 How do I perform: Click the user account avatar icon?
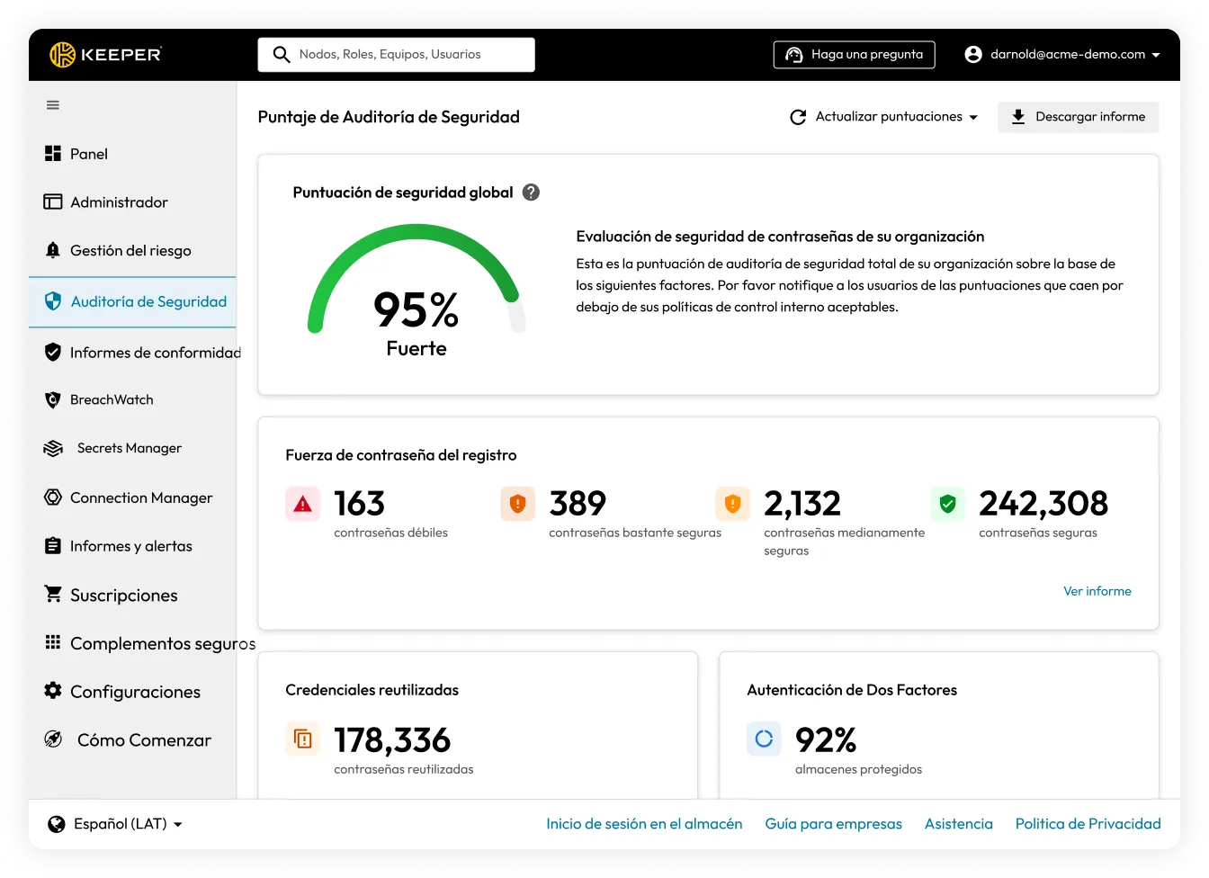(x=973, y=55)
